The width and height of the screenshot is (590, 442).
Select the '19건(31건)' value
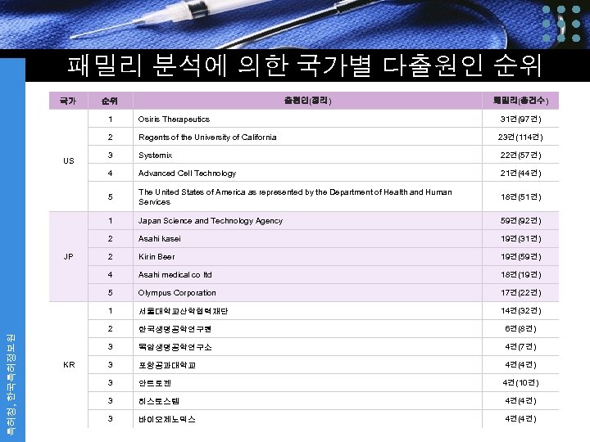tap(521, 239)
